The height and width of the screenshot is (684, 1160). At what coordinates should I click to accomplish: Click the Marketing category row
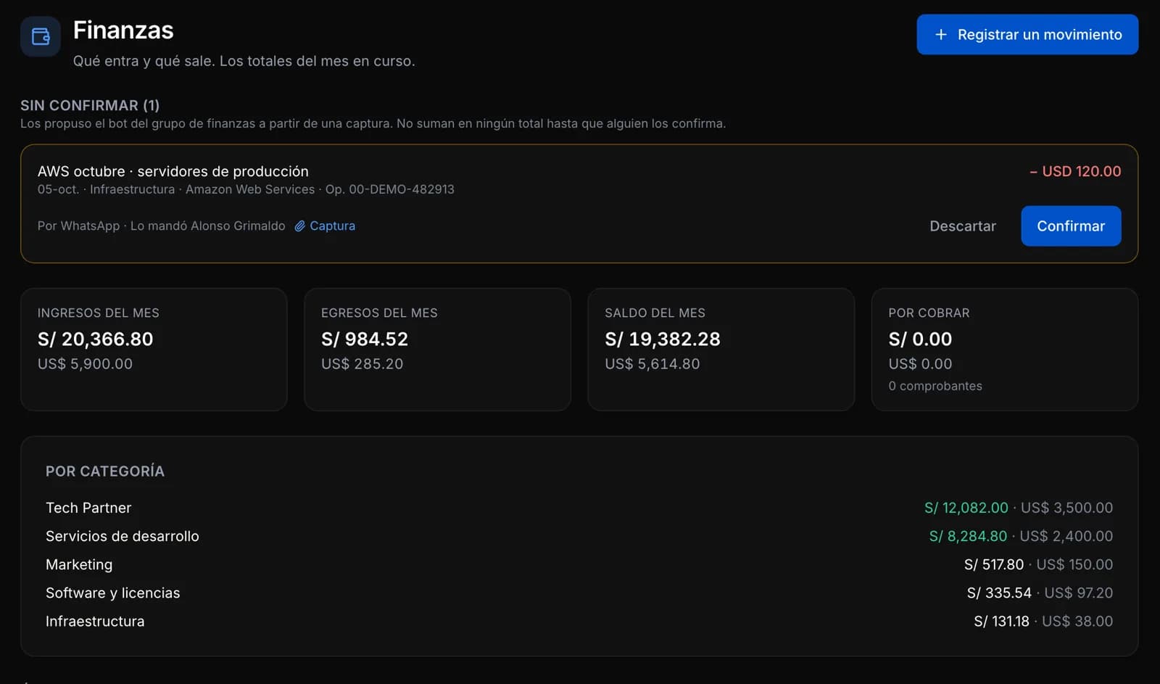tap(579, 564)
